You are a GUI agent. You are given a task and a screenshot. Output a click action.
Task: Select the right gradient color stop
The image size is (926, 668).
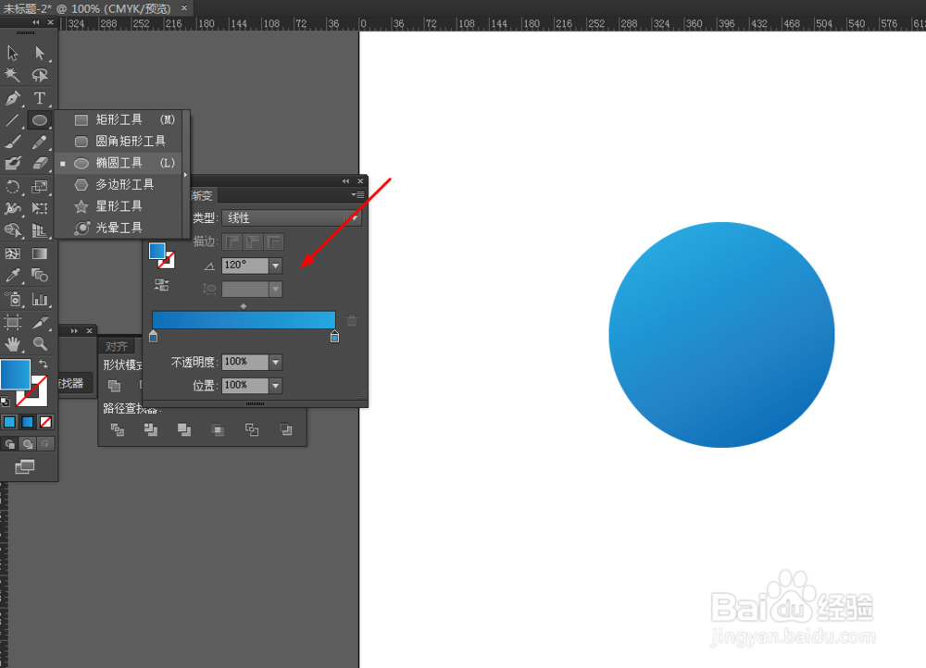point(335,337)
